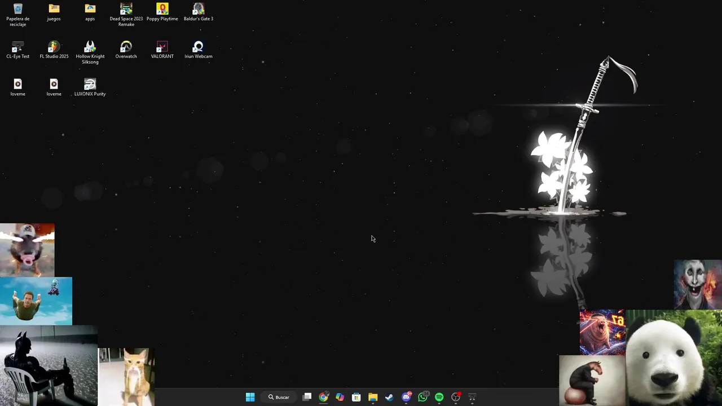Open Copilot from the taskbar
The height and width of the screenshot is (406, 722).
[x=340, y=398]
